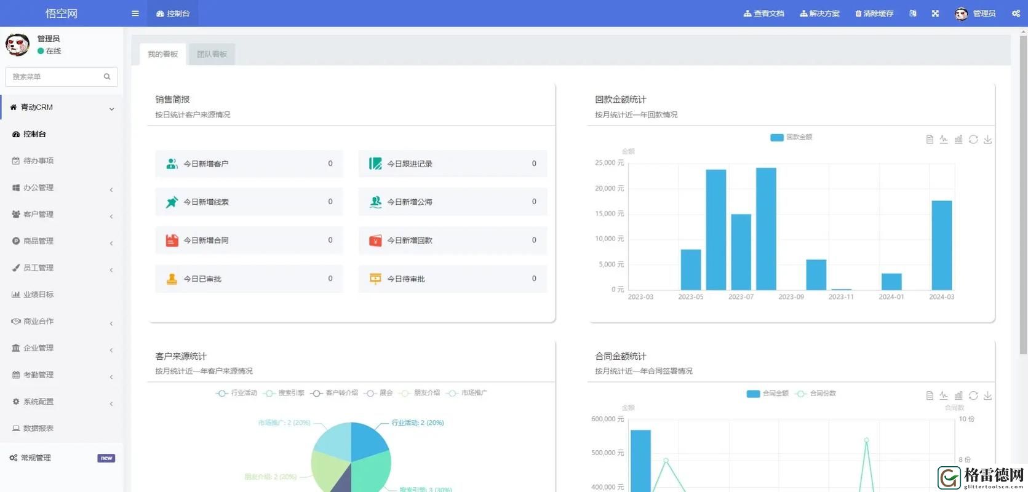
Task: Toggle 搜索引擎 legend in pie chart
Action: [284, 393]
